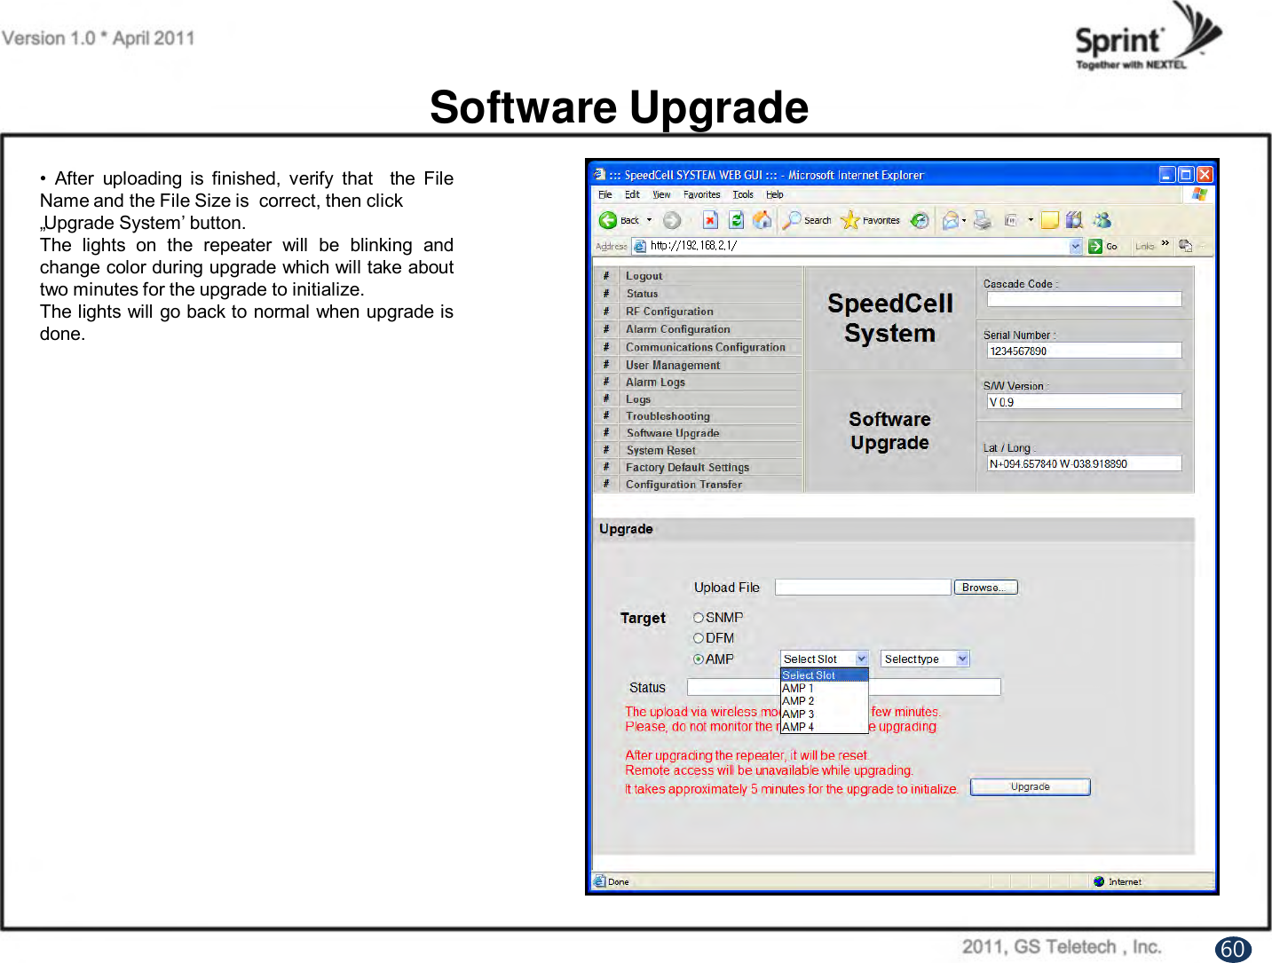Choose AMP 4 from the slot list
1272x963 pixels.
pyautogui.click(x=824, y=727)
